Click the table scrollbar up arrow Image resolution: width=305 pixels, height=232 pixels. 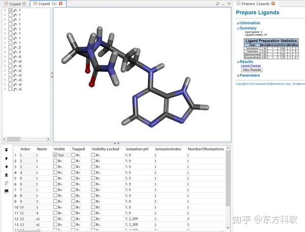tap(228, 149)
